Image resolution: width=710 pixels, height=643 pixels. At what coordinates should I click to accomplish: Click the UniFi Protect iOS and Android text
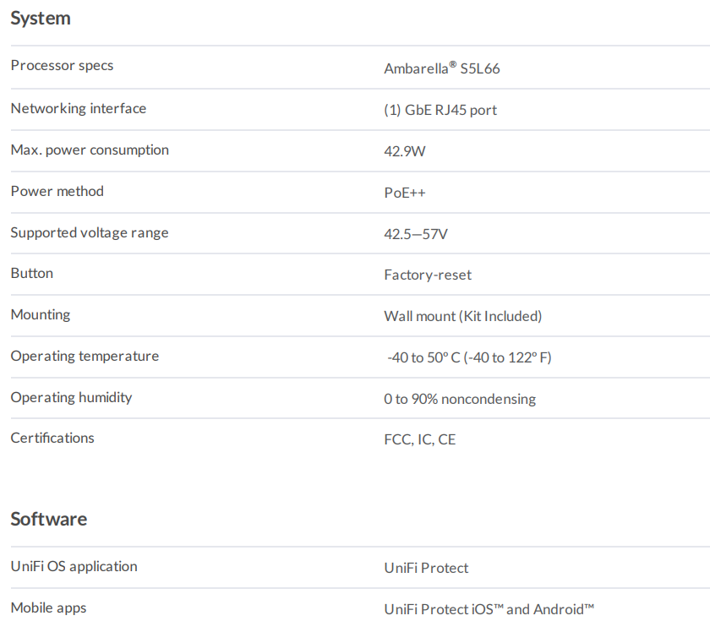pyautogui.click(x=489, y=609)
